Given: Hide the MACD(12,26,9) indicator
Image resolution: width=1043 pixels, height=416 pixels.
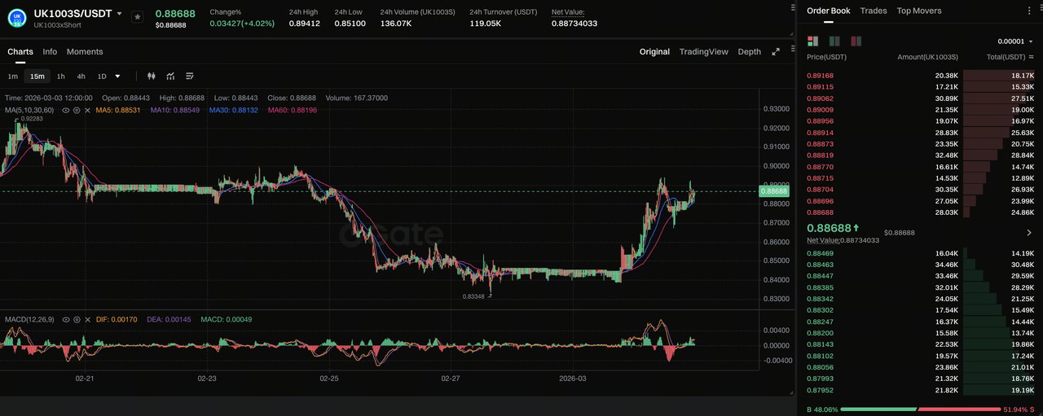Looking at the screenshot, I should (66, 320).
